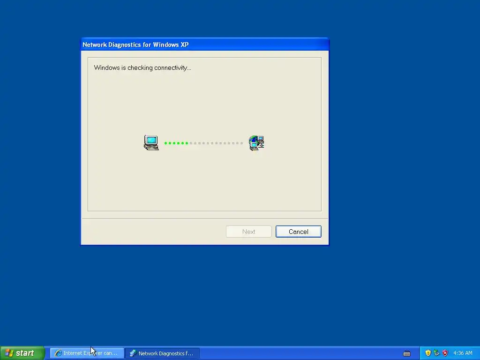Screen dimensions: 480x360
Task: Select the Network Diagnostics taskbar button
Action: point(163,353)
